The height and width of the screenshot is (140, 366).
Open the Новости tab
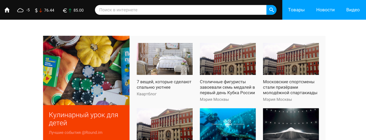point(325,10)
